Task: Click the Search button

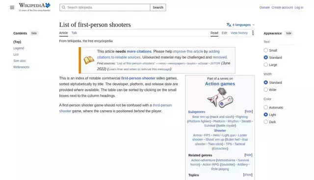Action: tap(158, 7)
